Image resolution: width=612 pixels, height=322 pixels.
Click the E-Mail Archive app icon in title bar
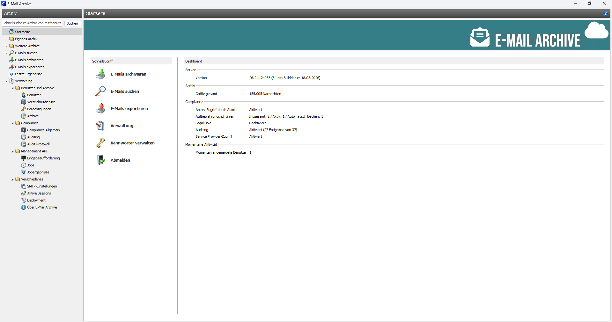point(4,4)
